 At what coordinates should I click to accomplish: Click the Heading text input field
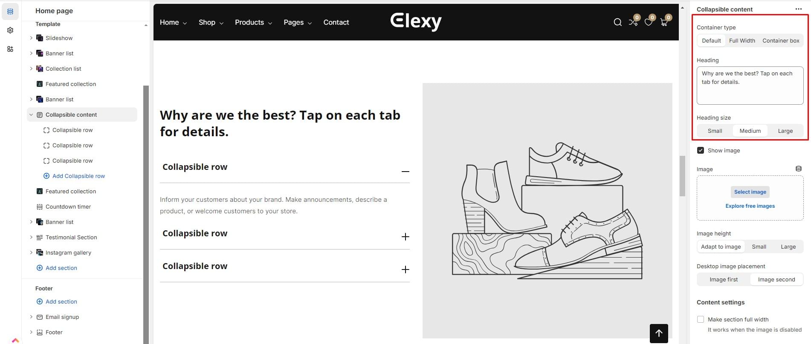[750, 86]
